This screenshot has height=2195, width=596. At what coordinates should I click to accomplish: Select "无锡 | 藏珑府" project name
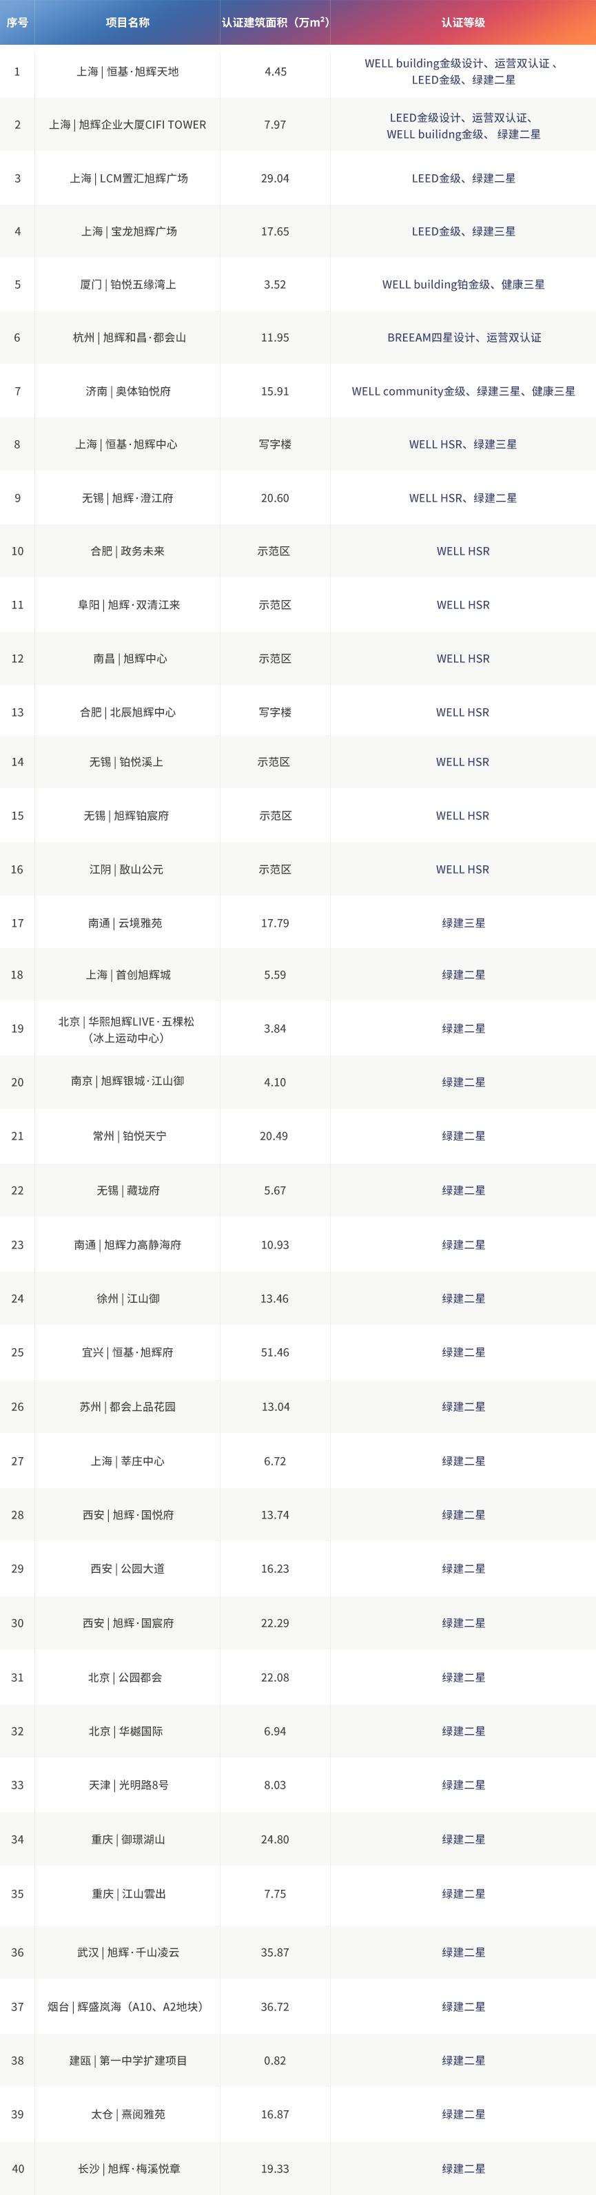coord(128,1191)
